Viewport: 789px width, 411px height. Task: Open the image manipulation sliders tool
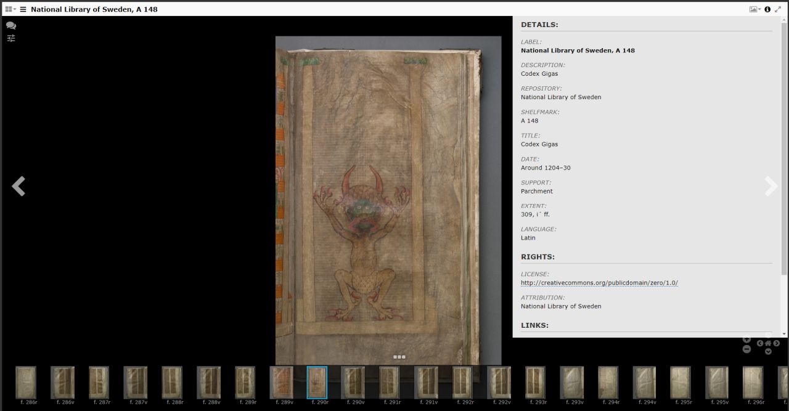point(11,38)
